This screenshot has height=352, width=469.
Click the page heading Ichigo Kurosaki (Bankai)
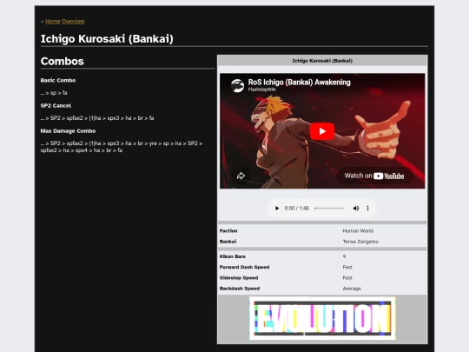point(107,39)
